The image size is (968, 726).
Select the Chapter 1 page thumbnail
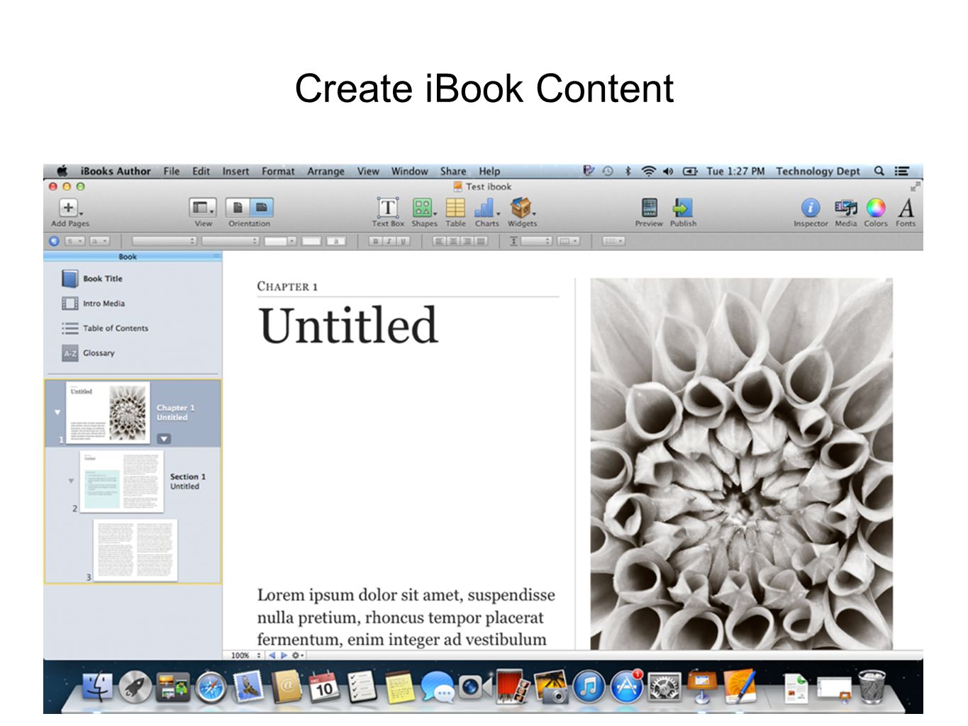tap(109, 413)
